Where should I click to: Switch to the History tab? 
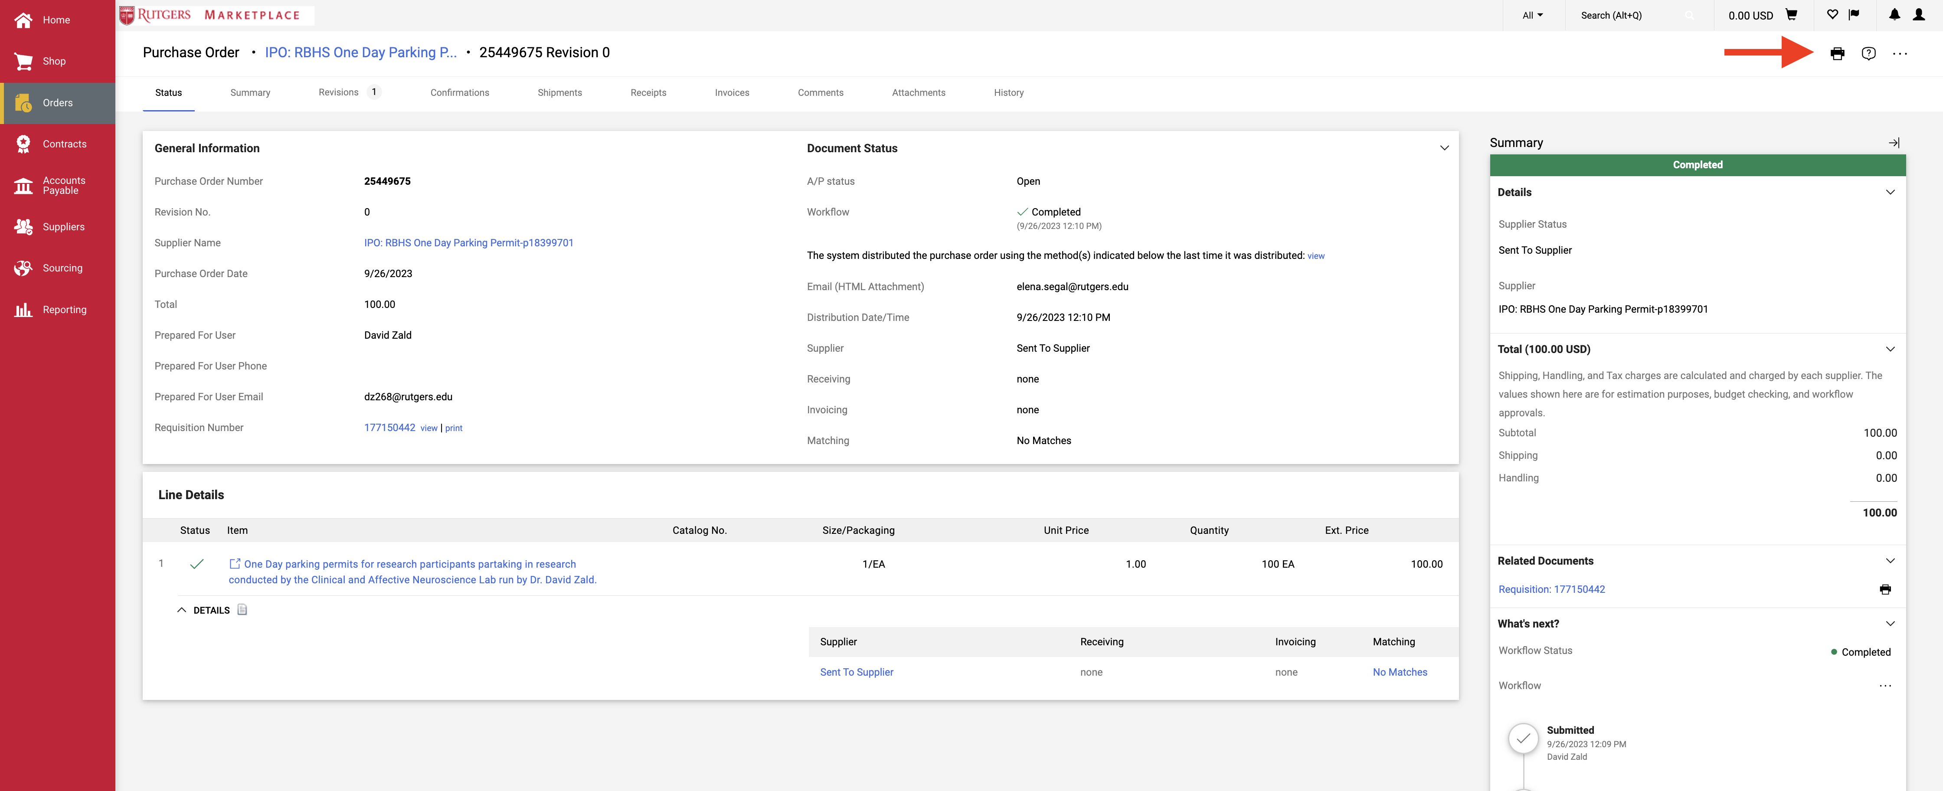coord(1008,93)
